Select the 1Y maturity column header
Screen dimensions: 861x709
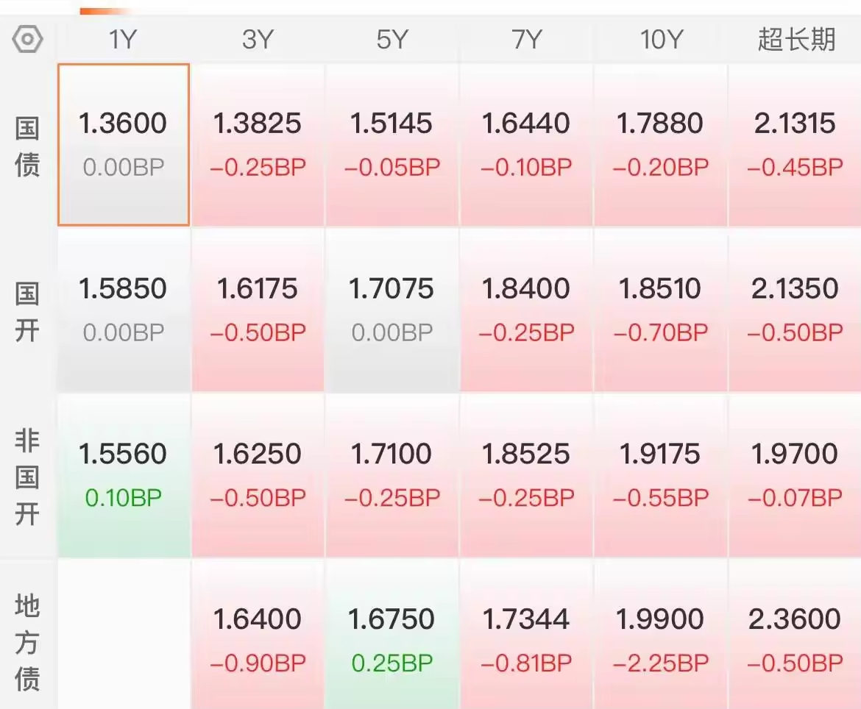(123, 40)
